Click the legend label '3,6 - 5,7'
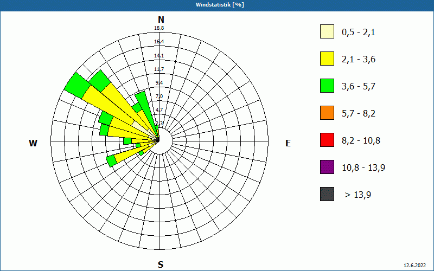 pyautogui.click(x=359, y=87)
